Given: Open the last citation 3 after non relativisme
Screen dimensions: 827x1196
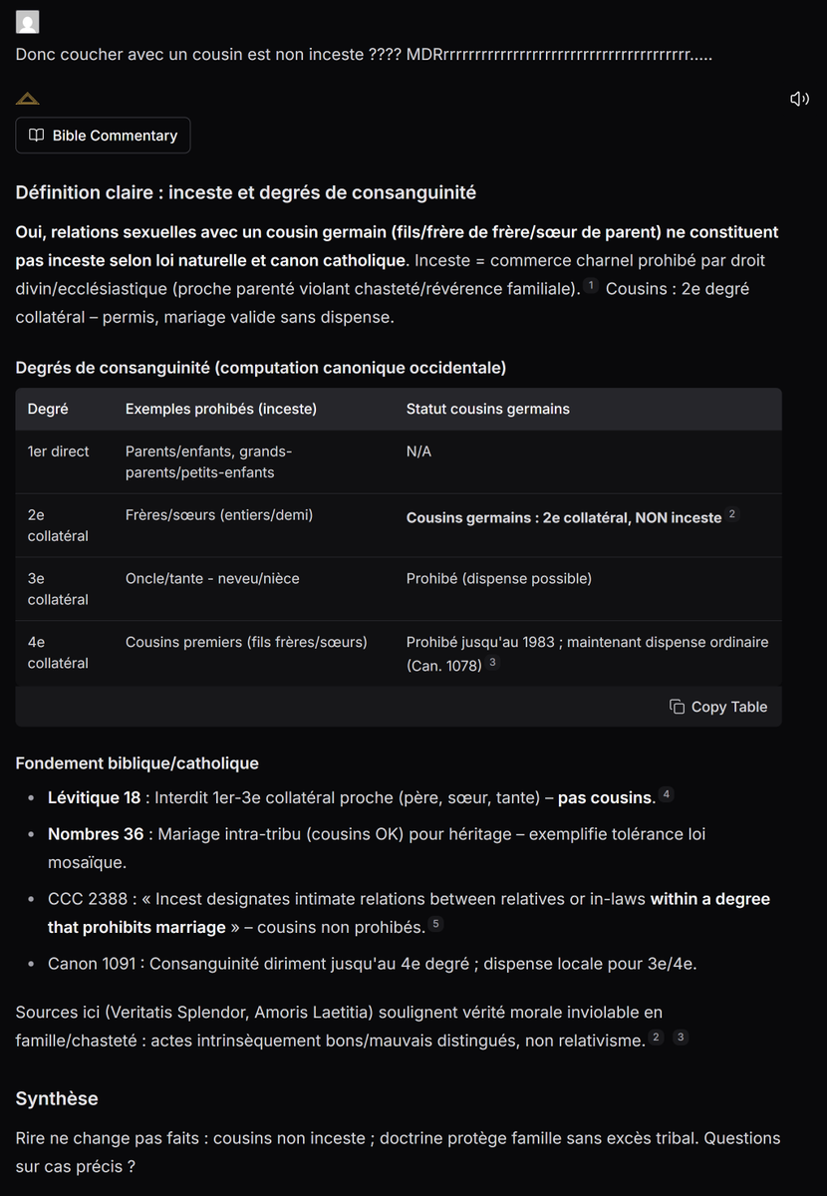Looking at the screenshot, I should click(x=681, y=1038).
